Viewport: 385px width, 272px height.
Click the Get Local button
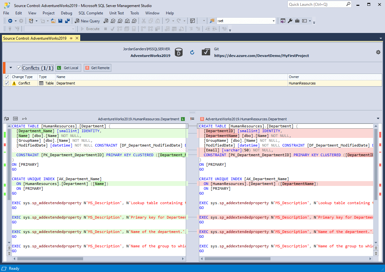tap(68, 68)
